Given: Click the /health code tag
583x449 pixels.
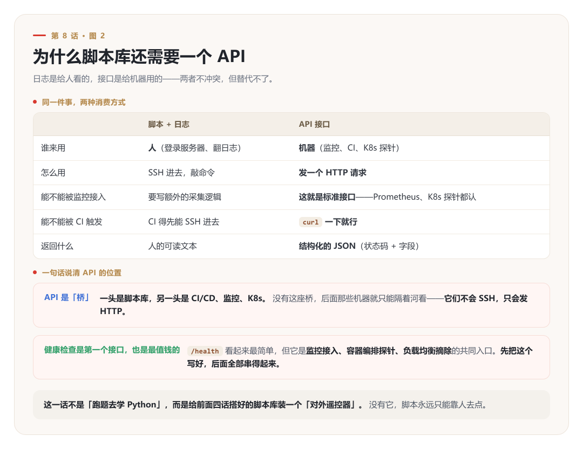Looking at the screenshot, I should pyautogui.click(x=205, y=351).
